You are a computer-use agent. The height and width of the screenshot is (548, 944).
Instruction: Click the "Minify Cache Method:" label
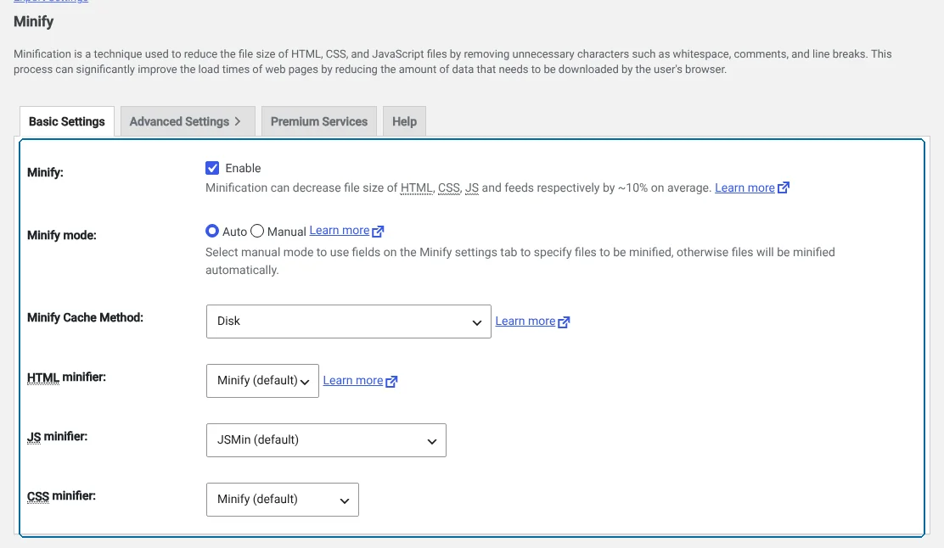[x=85, y=317]
